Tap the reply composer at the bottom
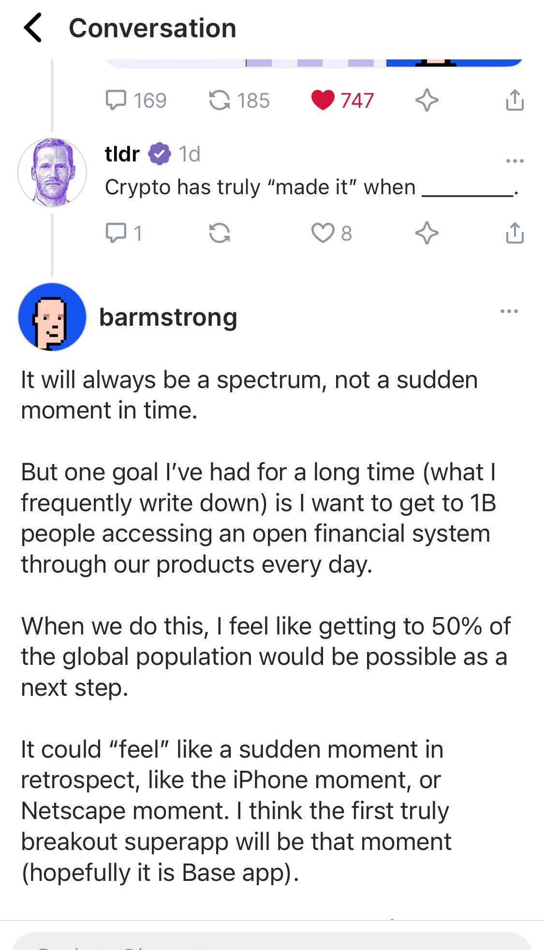 click(x=272, y=942)
